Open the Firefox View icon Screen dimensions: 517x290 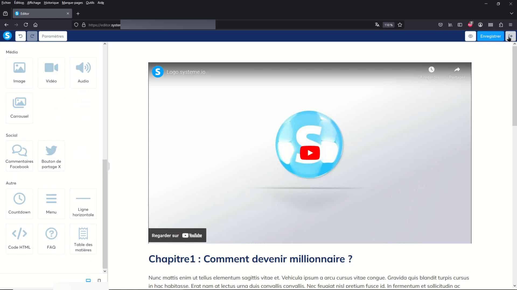[x=5, y=13]
